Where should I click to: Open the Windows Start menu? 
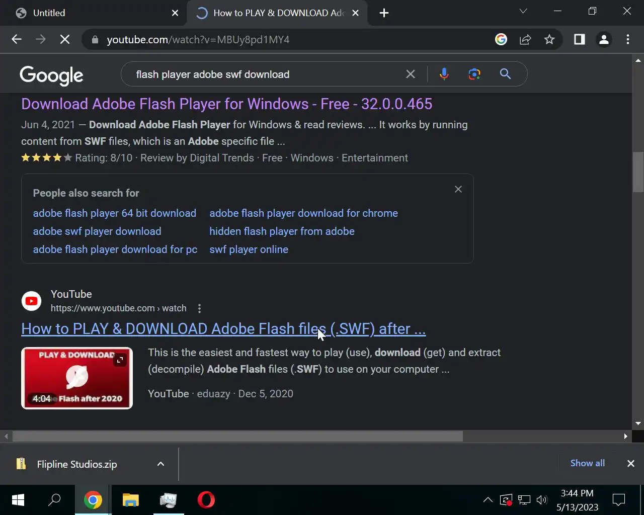(x=18, y=500)
